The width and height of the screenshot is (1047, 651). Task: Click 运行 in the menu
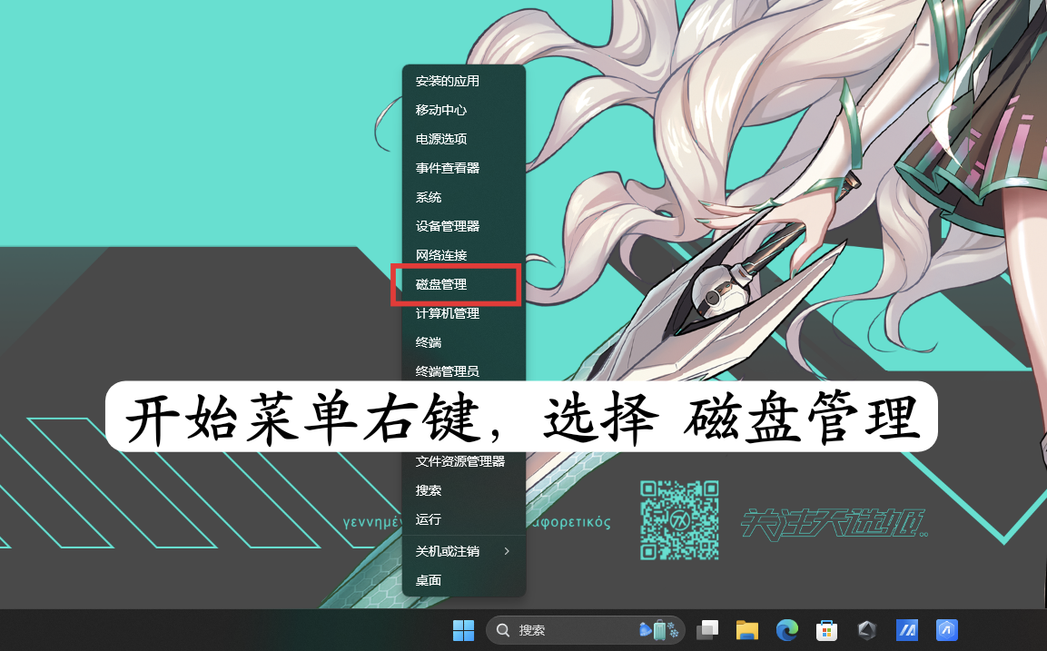(428, 518)
